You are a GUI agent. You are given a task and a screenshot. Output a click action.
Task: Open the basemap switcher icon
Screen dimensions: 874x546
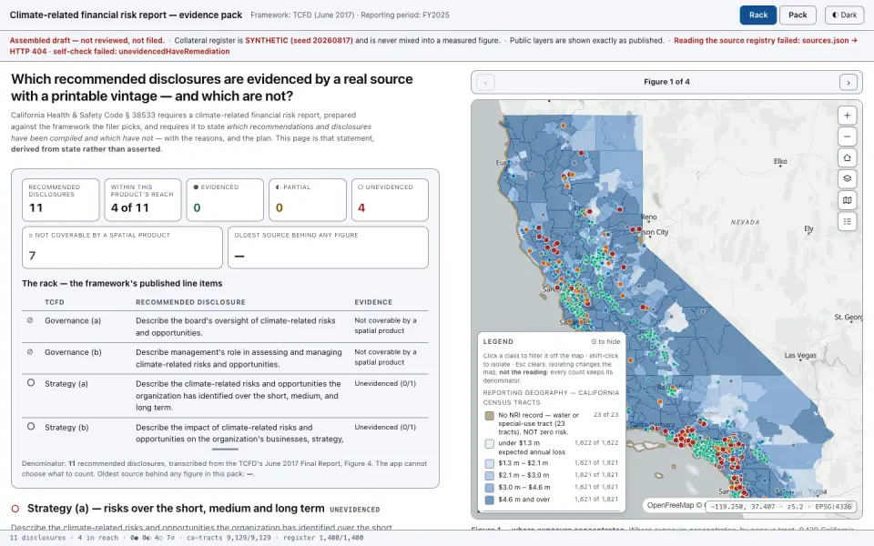click(847, 200)
